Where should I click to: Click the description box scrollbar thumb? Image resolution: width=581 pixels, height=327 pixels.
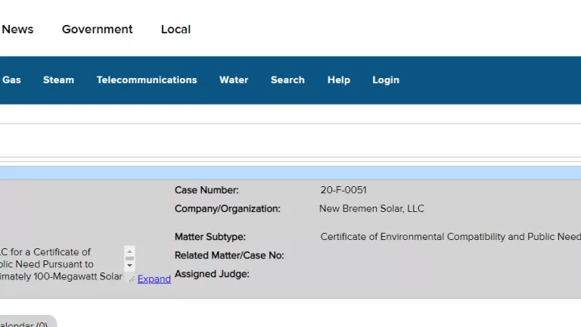pos(129,258)
